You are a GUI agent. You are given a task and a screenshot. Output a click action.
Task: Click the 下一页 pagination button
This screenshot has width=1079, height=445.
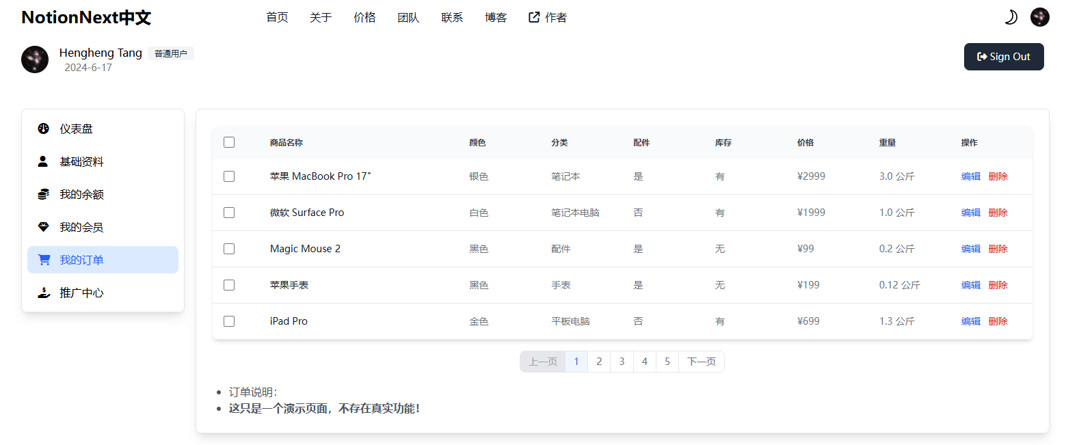click(x=702, y=362)
